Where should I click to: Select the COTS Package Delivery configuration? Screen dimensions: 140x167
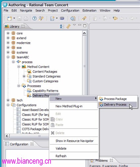pos(35,129)
